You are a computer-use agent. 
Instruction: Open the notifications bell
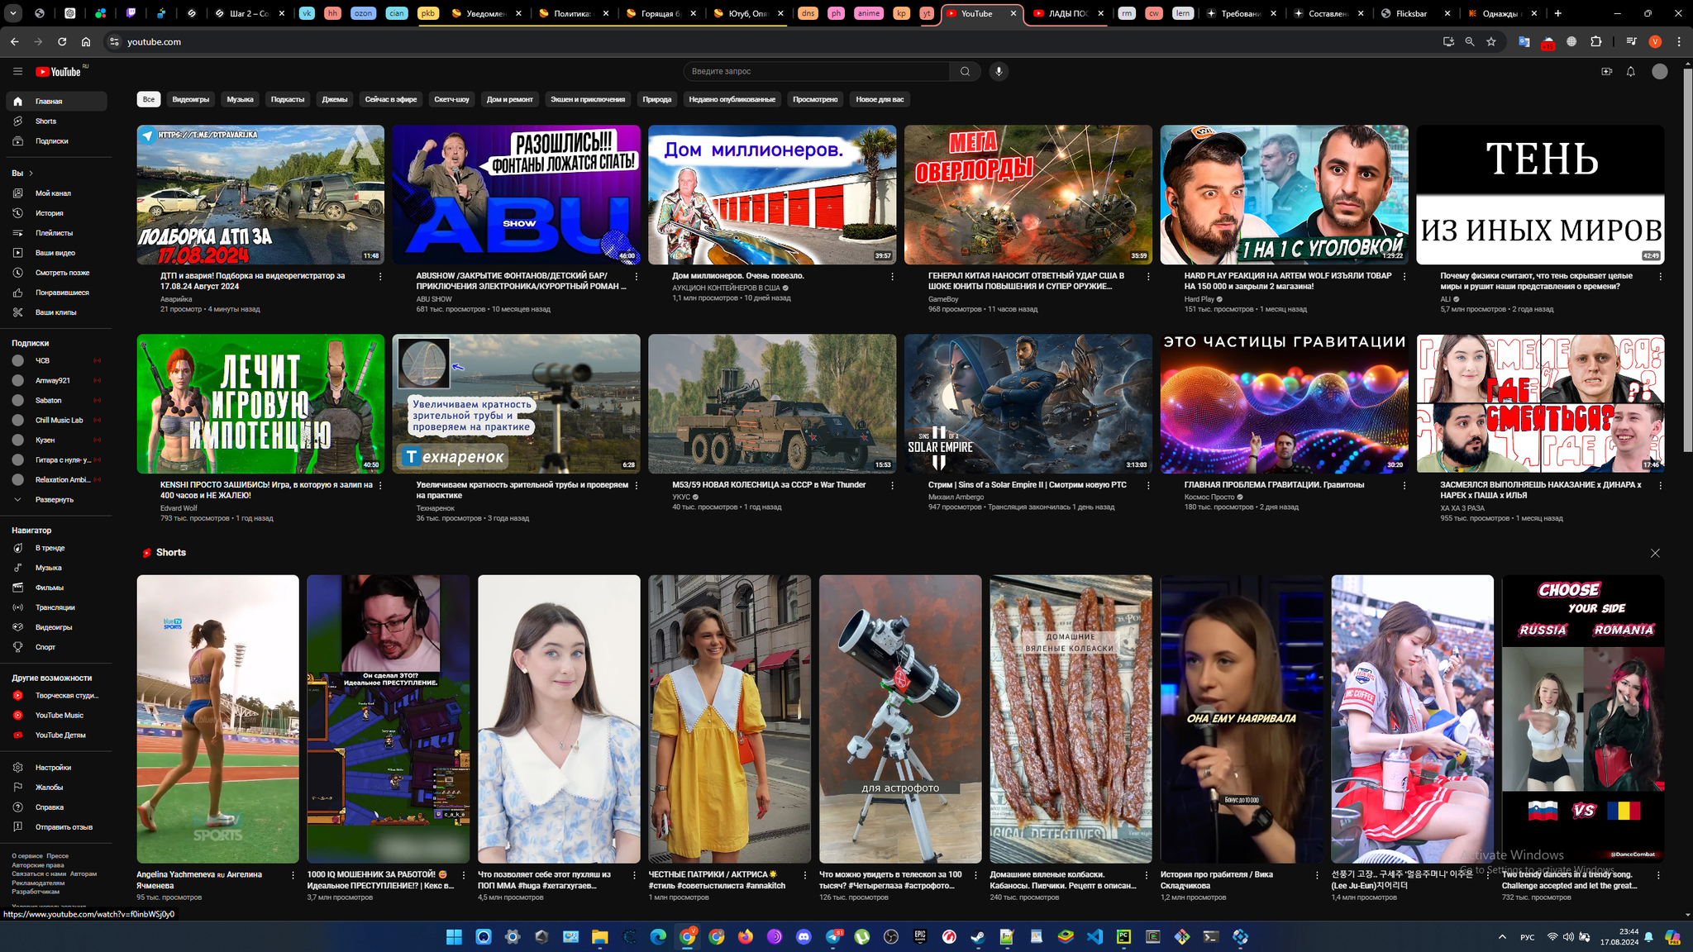click(1630, 71)
